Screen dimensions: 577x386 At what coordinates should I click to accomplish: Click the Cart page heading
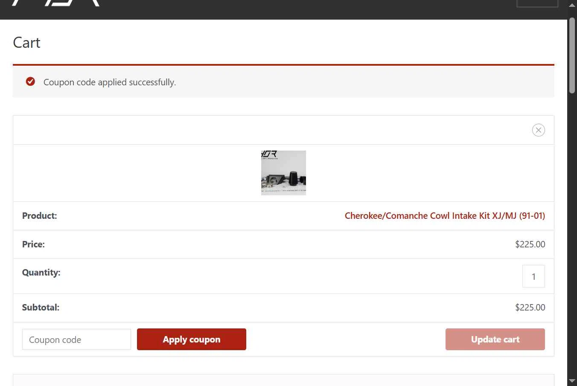click(x=26, y=43)
